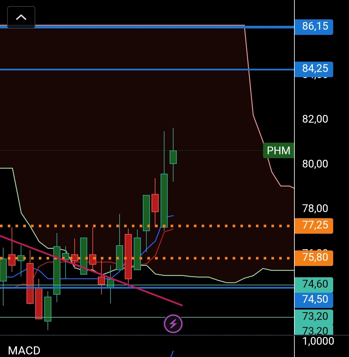Select the red candle between the tall green candles
The height and width of the screenshot is (357, 349).
pyautogui.click(x=155, y=203)
